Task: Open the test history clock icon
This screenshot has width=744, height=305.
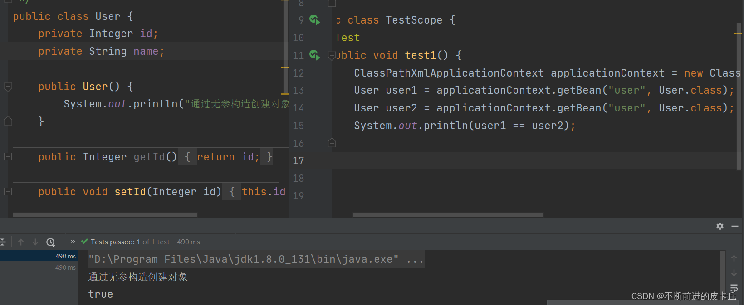Action: click(x=50, y=242)
